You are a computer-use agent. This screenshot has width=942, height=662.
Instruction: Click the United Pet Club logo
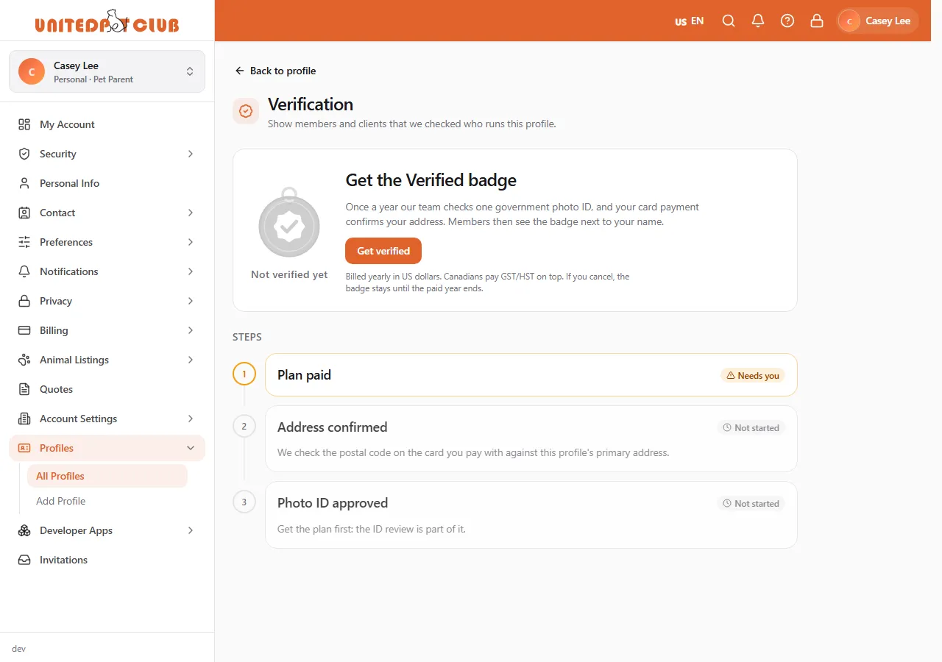pyautogui.click(x=107, y=21)
